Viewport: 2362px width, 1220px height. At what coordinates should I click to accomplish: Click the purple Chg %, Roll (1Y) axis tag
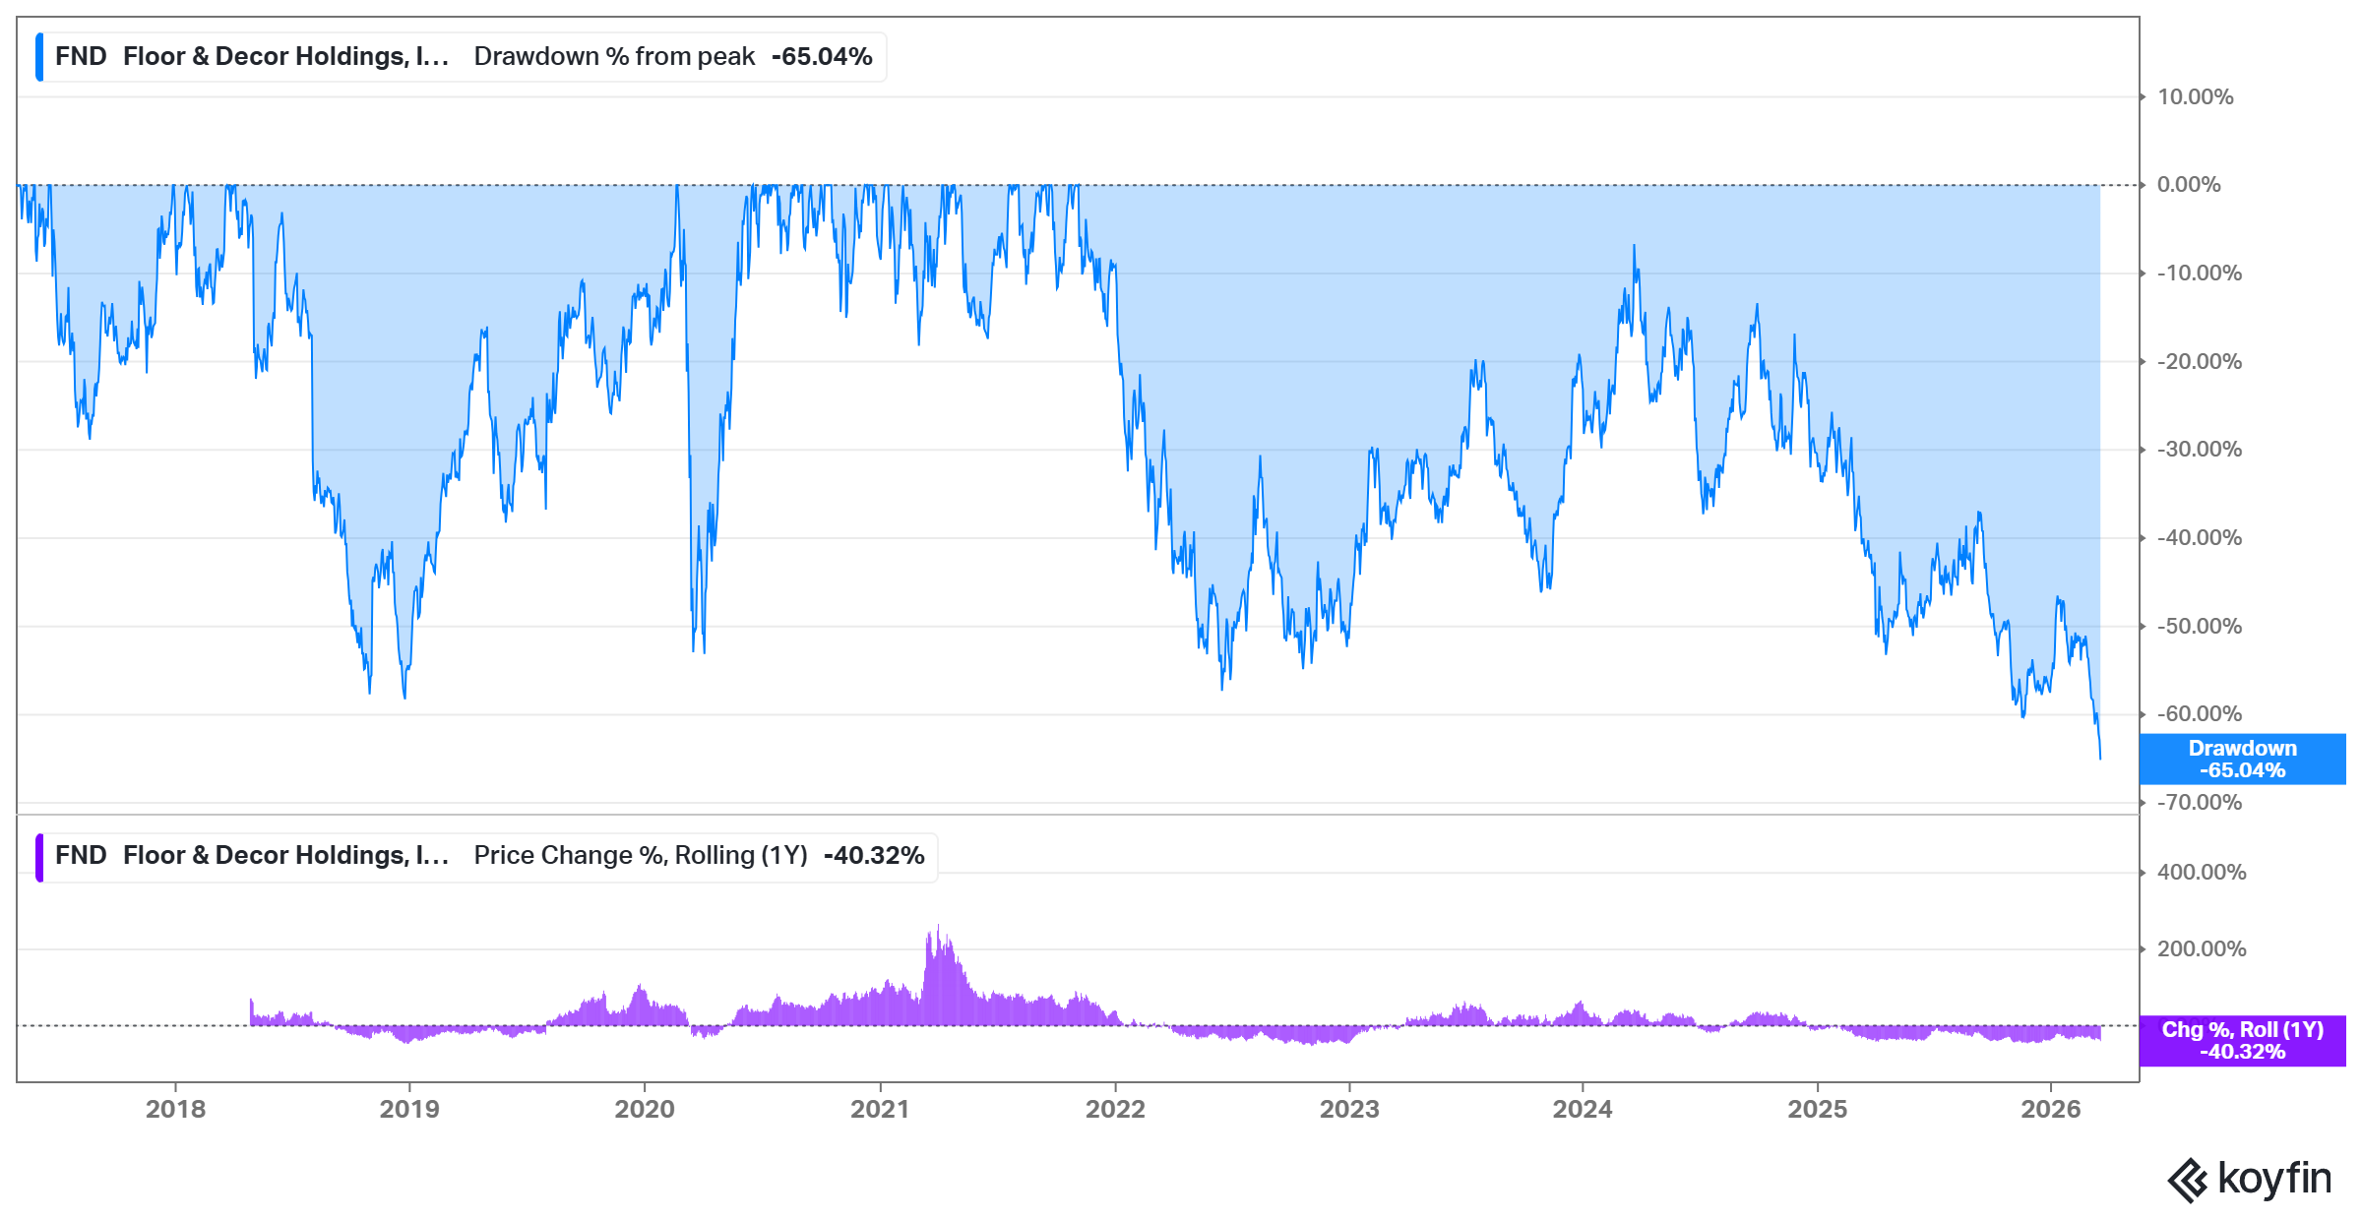click(x=2241, y=1041)
